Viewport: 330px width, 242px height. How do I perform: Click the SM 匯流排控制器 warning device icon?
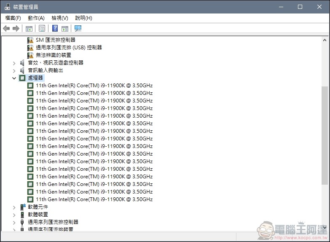30,40
